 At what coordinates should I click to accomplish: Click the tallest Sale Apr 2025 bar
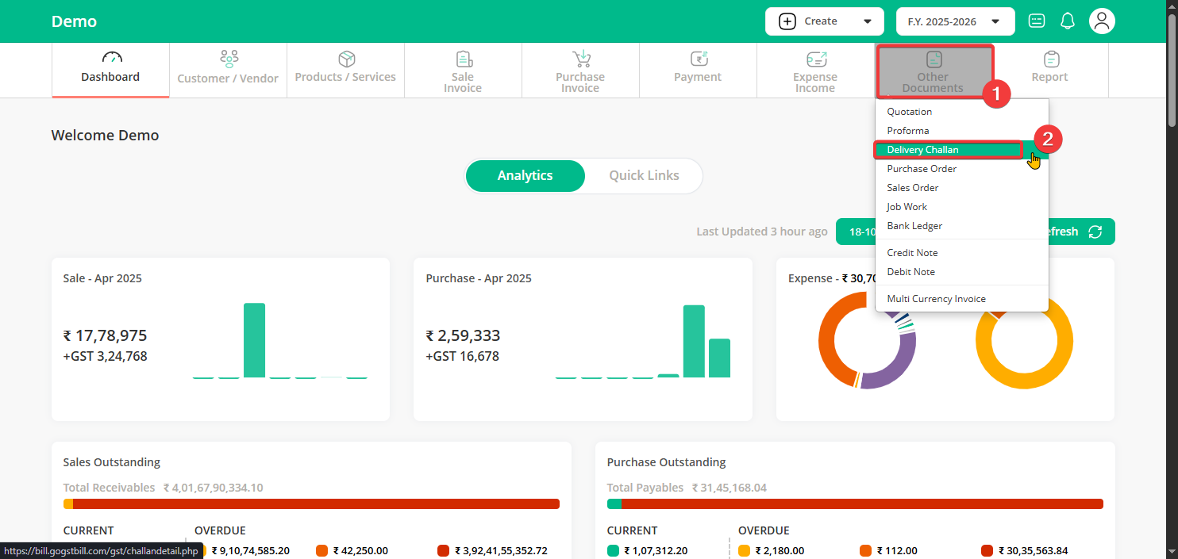(x=254, y=341)
